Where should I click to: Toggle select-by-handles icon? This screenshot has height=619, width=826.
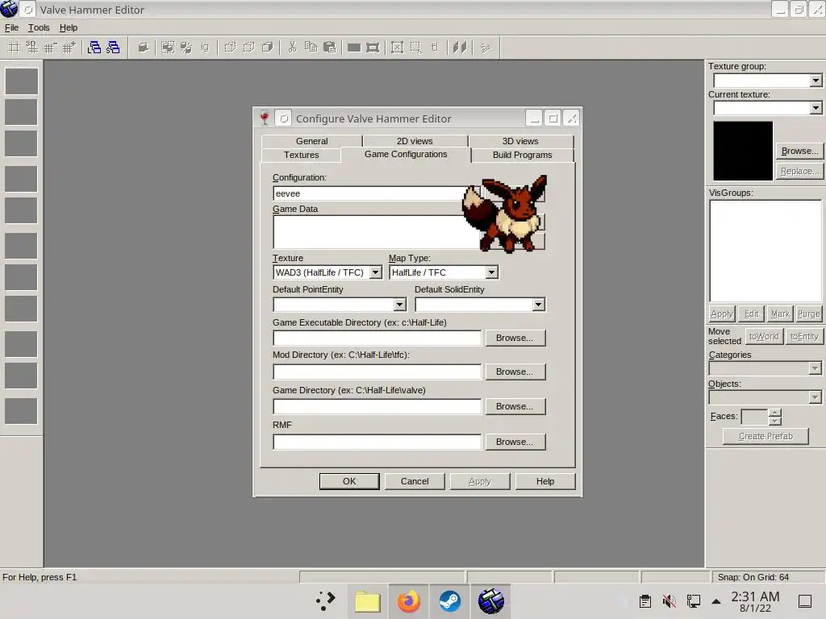pyautogui.click(x=397, y=48)
